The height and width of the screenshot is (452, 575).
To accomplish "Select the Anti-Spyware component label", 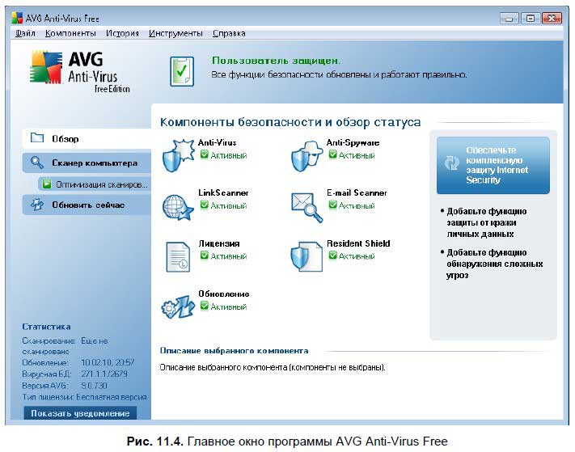I will click(353, 142).
